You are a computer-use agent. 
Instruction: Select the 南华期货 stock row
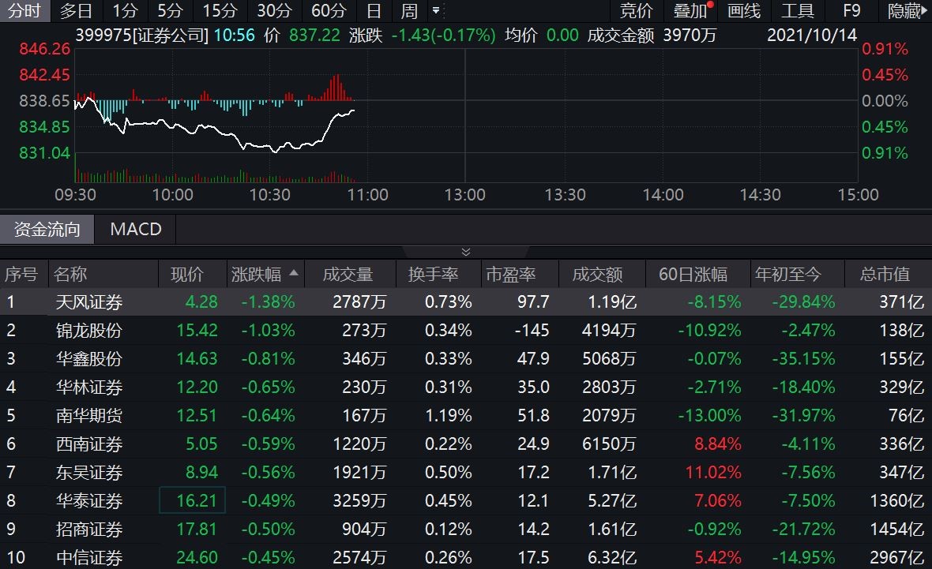click(x=466, y=415)
